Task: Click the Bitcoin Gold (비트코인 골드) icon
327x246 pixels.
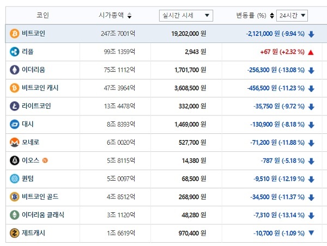Action: tap(14, 196)
